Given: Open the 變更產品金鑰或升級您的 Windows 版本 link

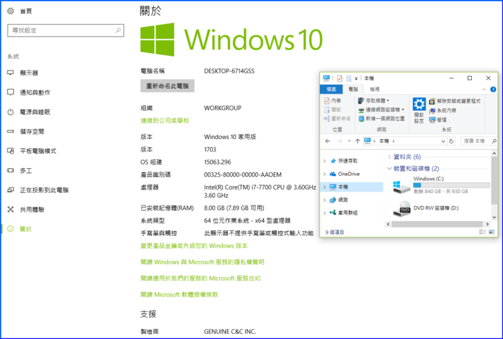Looking at the screenshot, I should point(194,246).
